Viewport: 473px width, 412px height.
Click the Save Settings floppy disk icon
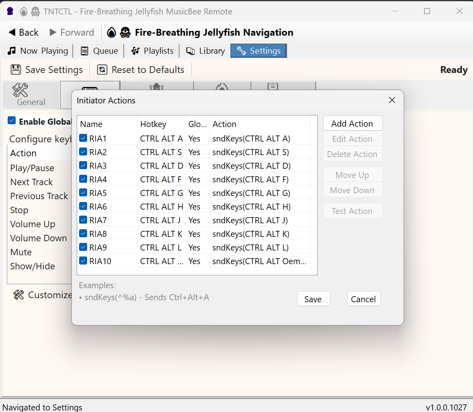click(16, 69)
